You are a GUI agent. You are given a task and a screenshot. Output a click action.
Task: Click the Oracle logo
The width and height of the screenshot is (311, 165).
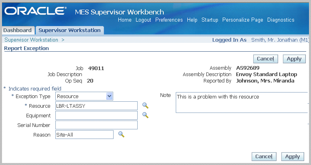(x=35, y=11)
